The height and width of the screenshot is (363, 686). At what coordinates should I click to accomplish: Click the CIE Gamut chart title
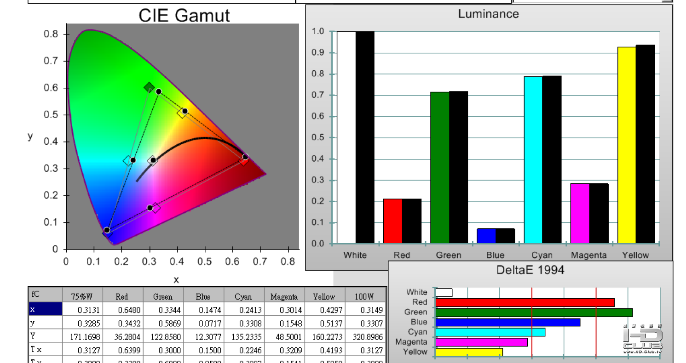pyautogui.click(x=184, y=16)
